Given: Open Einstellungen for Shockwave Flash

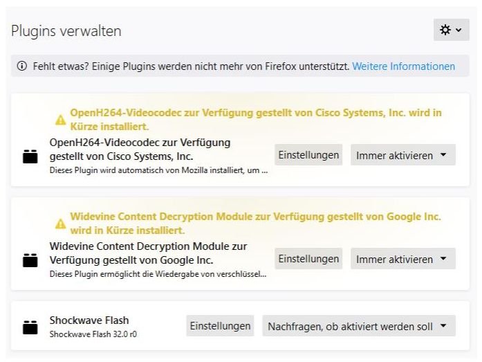Looking at the screenshot, I should [220, 326].
